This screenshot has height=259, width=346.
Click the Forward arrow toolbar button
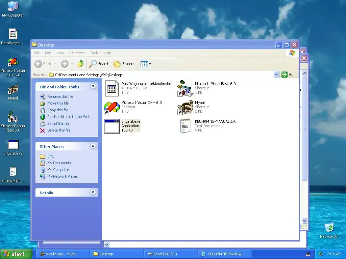pyautogui.click(x=65, y=64)
